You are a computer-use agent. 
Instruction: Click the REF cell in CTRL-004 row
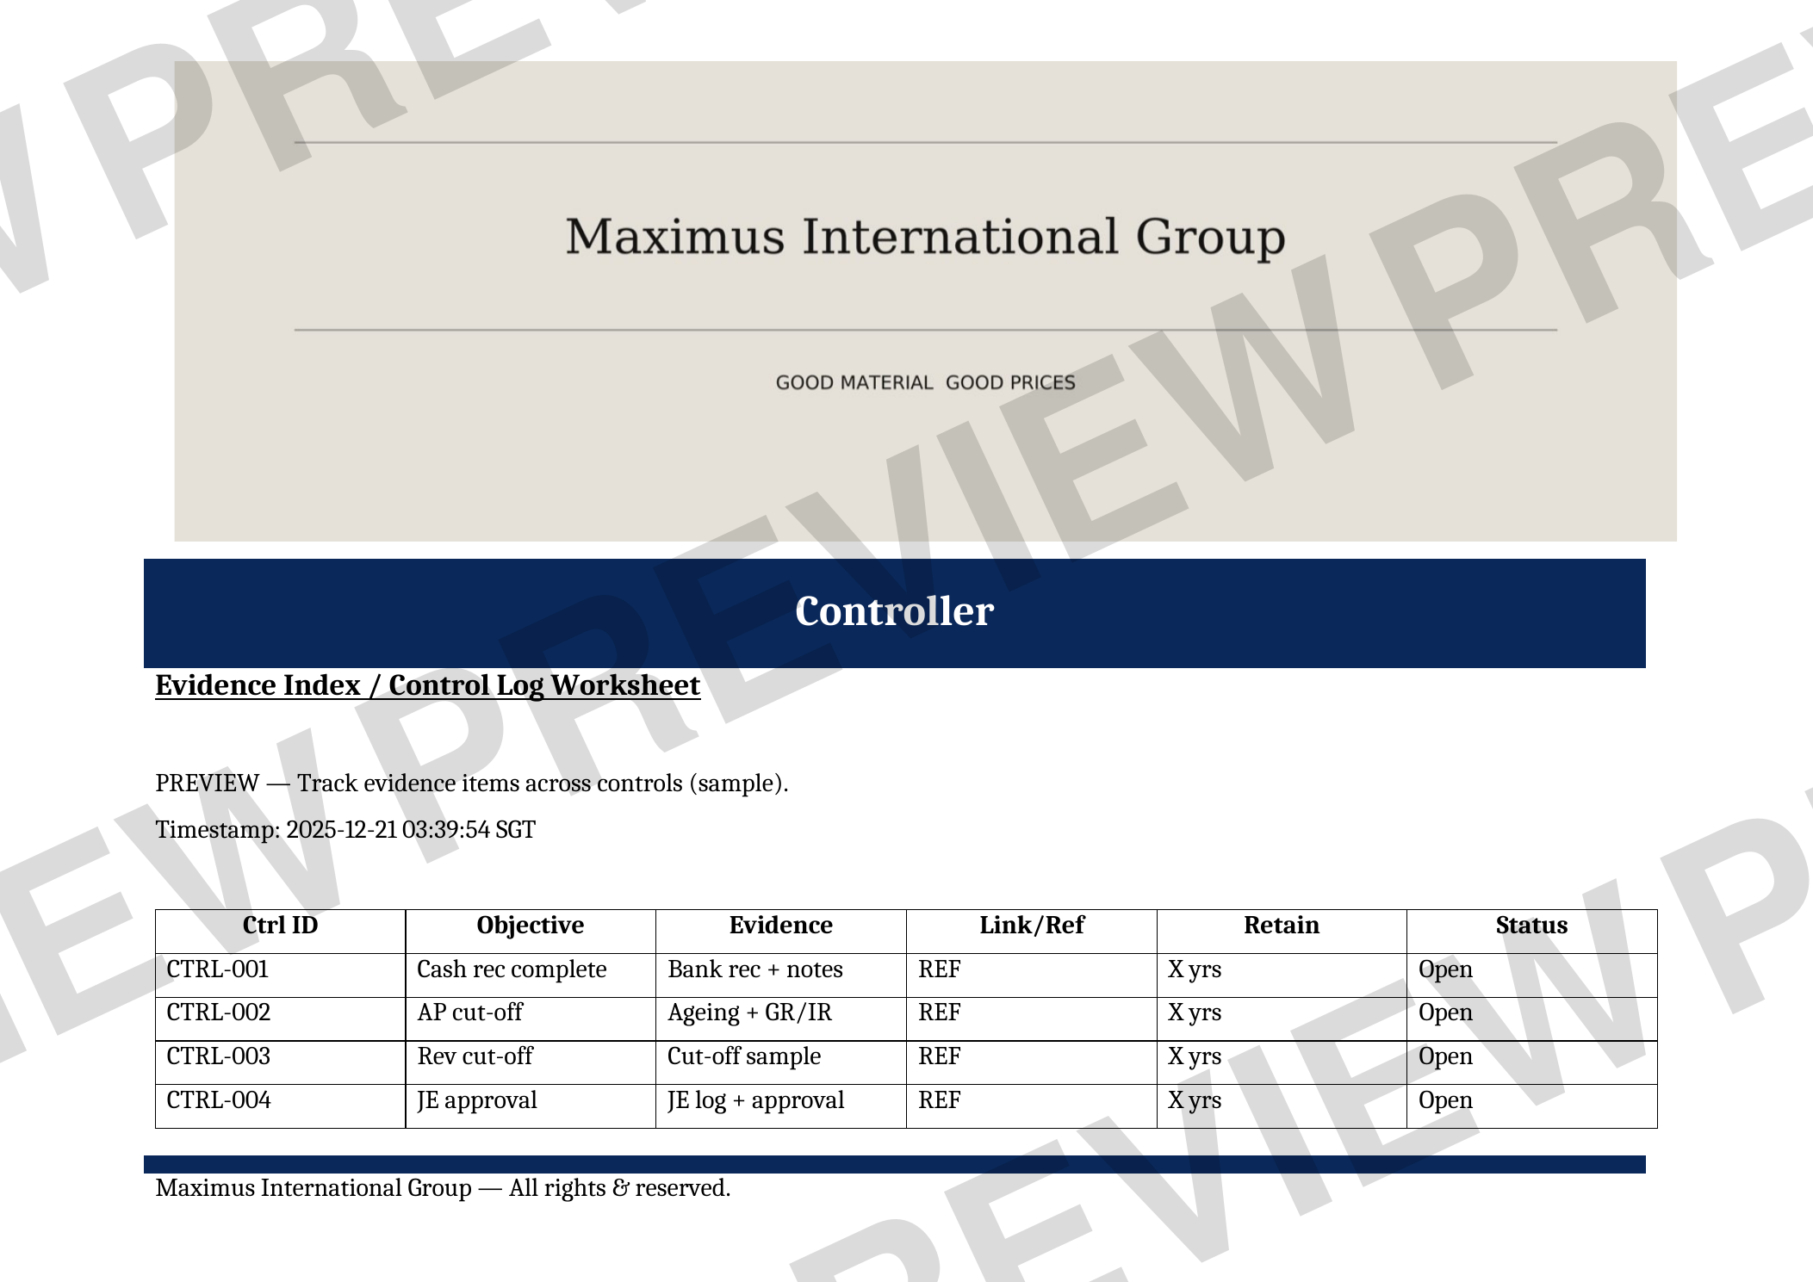[940, 1100]
